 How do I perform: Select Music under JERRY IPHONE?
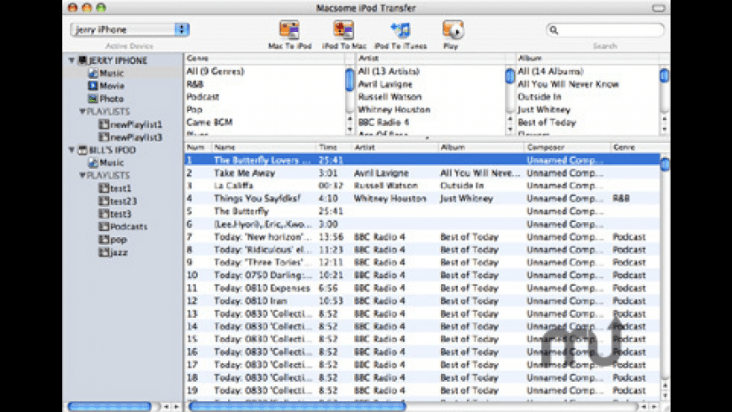tap(112, 73)
